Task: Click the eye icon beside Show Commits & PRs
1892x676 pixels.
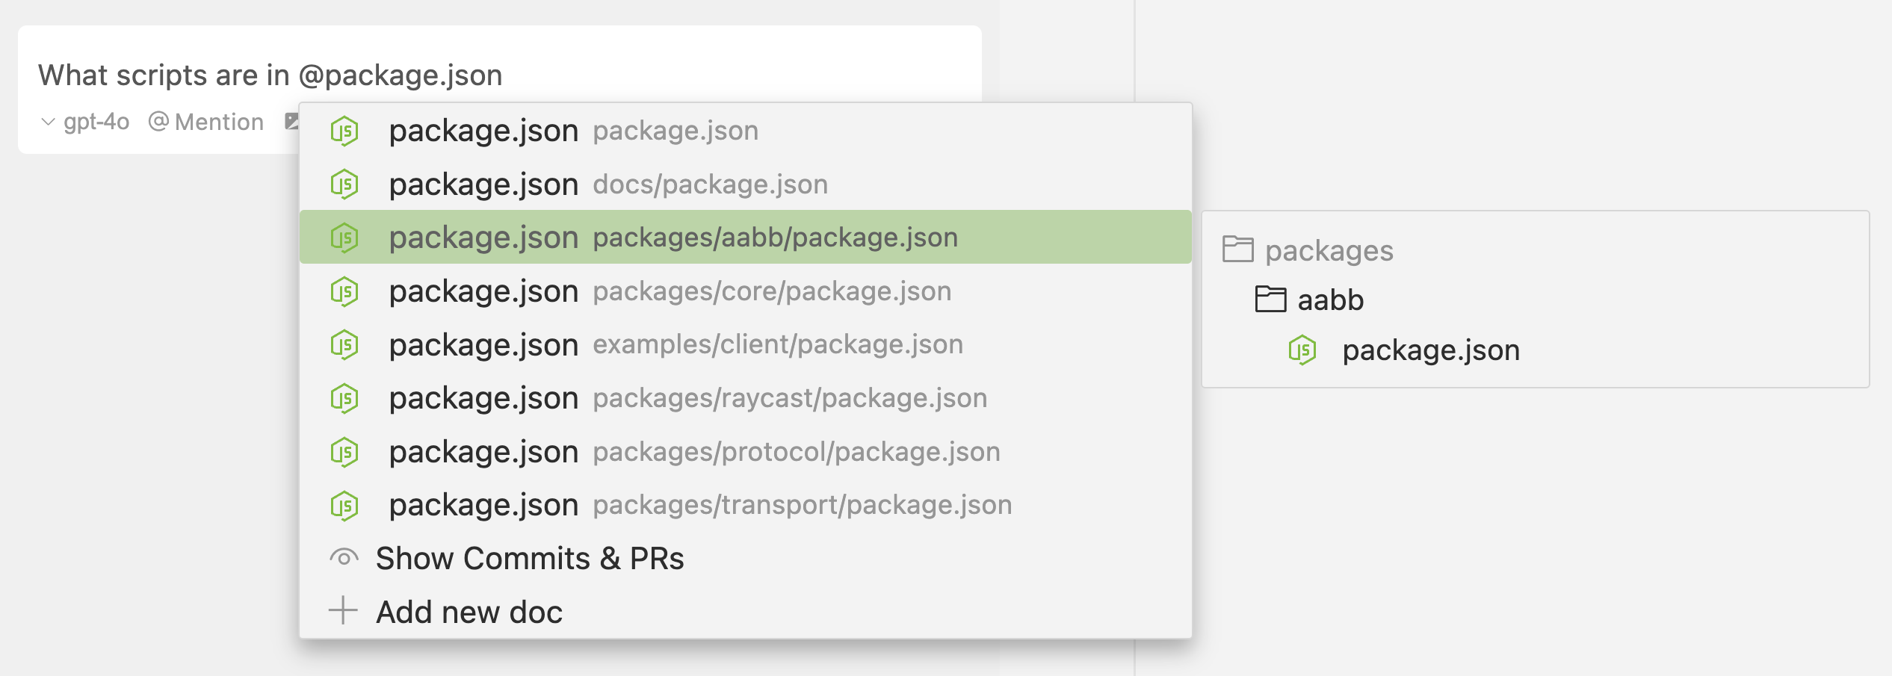Action: [x=344, y=558]
